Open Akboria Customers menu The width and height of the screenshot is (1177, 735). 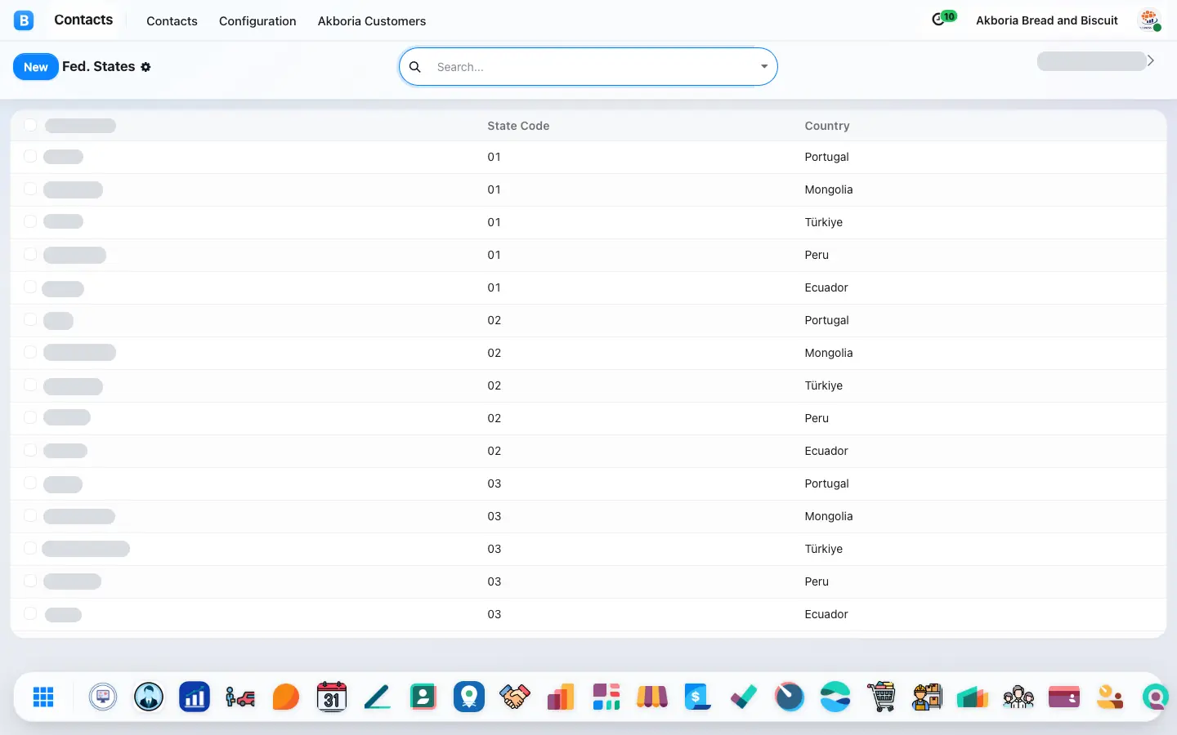click(372, 21)
